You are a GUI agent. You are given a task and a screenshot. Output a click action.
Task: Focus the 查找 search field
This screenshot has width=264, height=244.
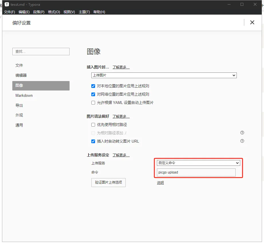(41, 52)
